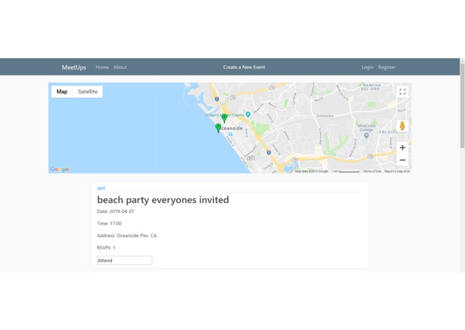Click the page vertical scrollbar thumb
The height and width of the screenshot is (330, 465).
(462, 105)
